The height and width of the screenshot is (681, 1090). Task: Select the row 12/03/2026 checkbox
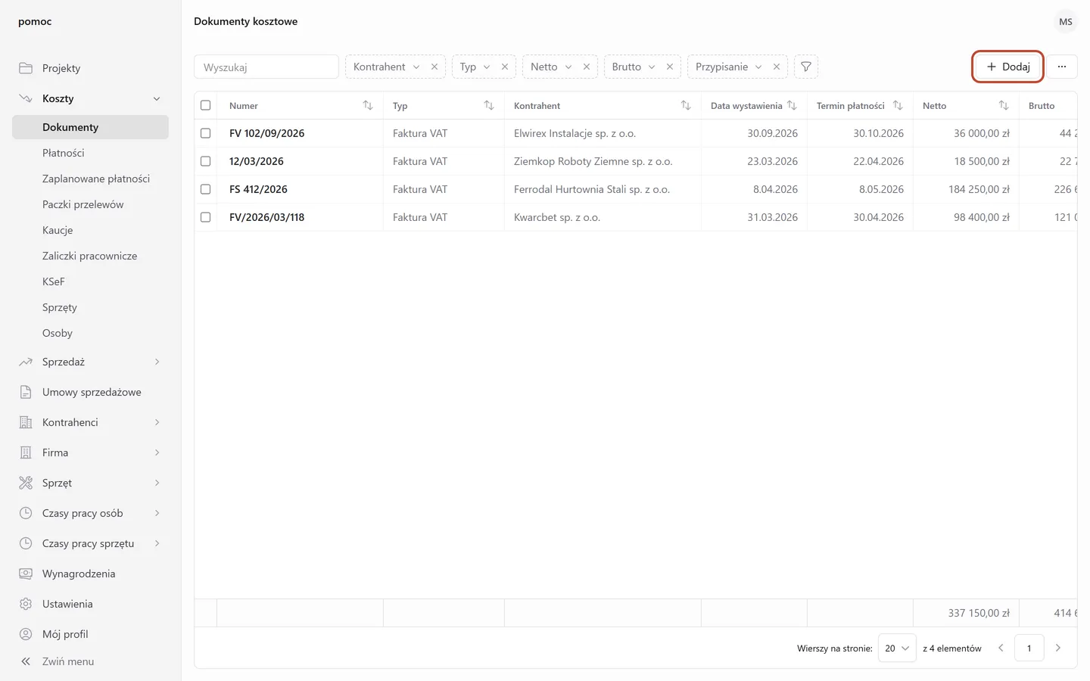point(205,161)
